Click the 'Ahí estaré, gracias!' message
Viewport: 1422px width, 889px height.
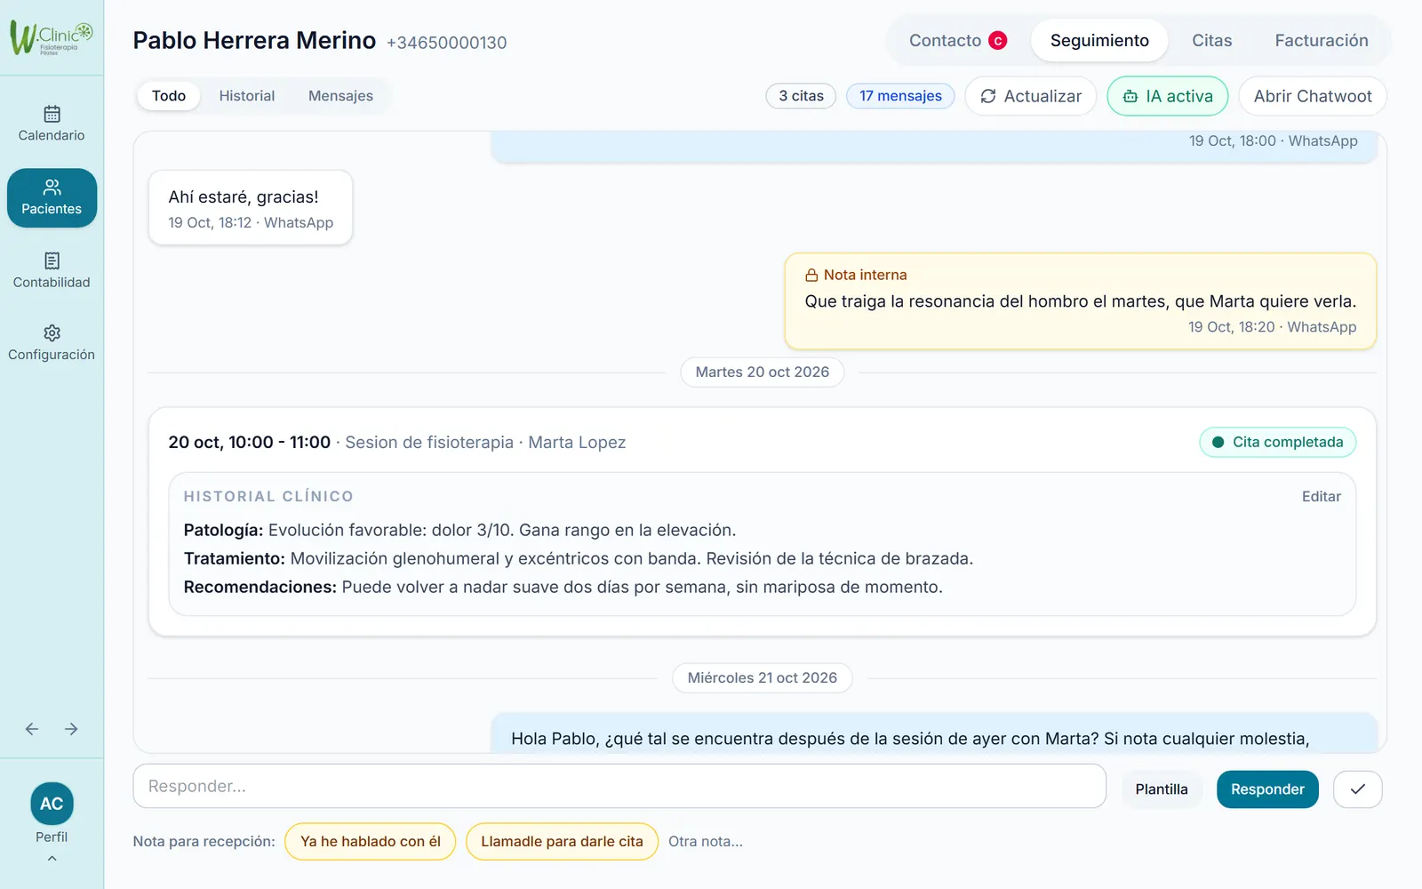251,208
